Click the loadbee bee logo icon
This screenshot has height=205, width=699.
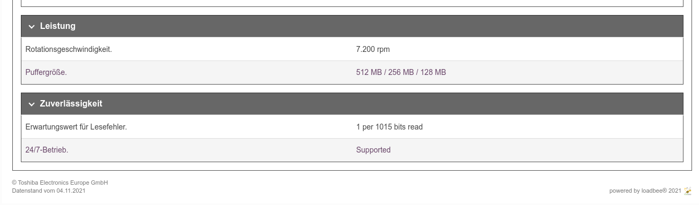(x=688, y=191)
